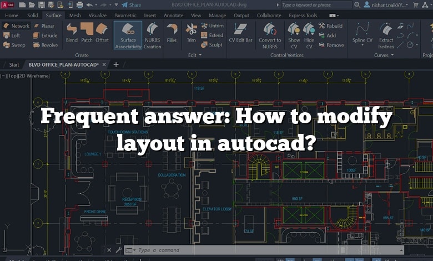This screenshot has width=433, height=261.
Task: Open the AutoCAD application menu
Action: tap(8, 4)
